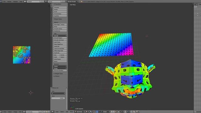201x113 pixels.
Task: Click the Randomize button
Action: coord(60,31)
